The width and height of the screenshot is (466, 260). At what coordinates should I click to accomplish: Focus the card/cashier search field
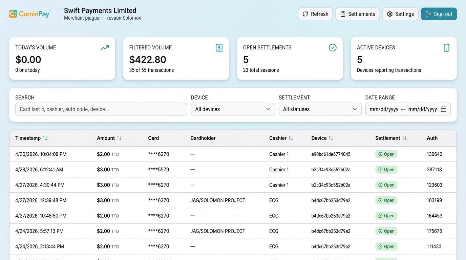(x=101, y=109)
